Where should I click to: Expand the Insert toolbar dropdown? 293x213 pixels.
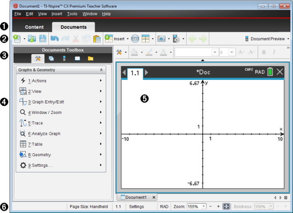pyautogui.click(x=128, y=39)
